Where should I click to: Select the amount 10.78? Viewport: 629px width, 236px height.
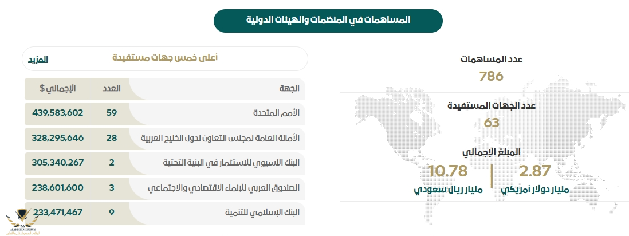pos(448,171)
